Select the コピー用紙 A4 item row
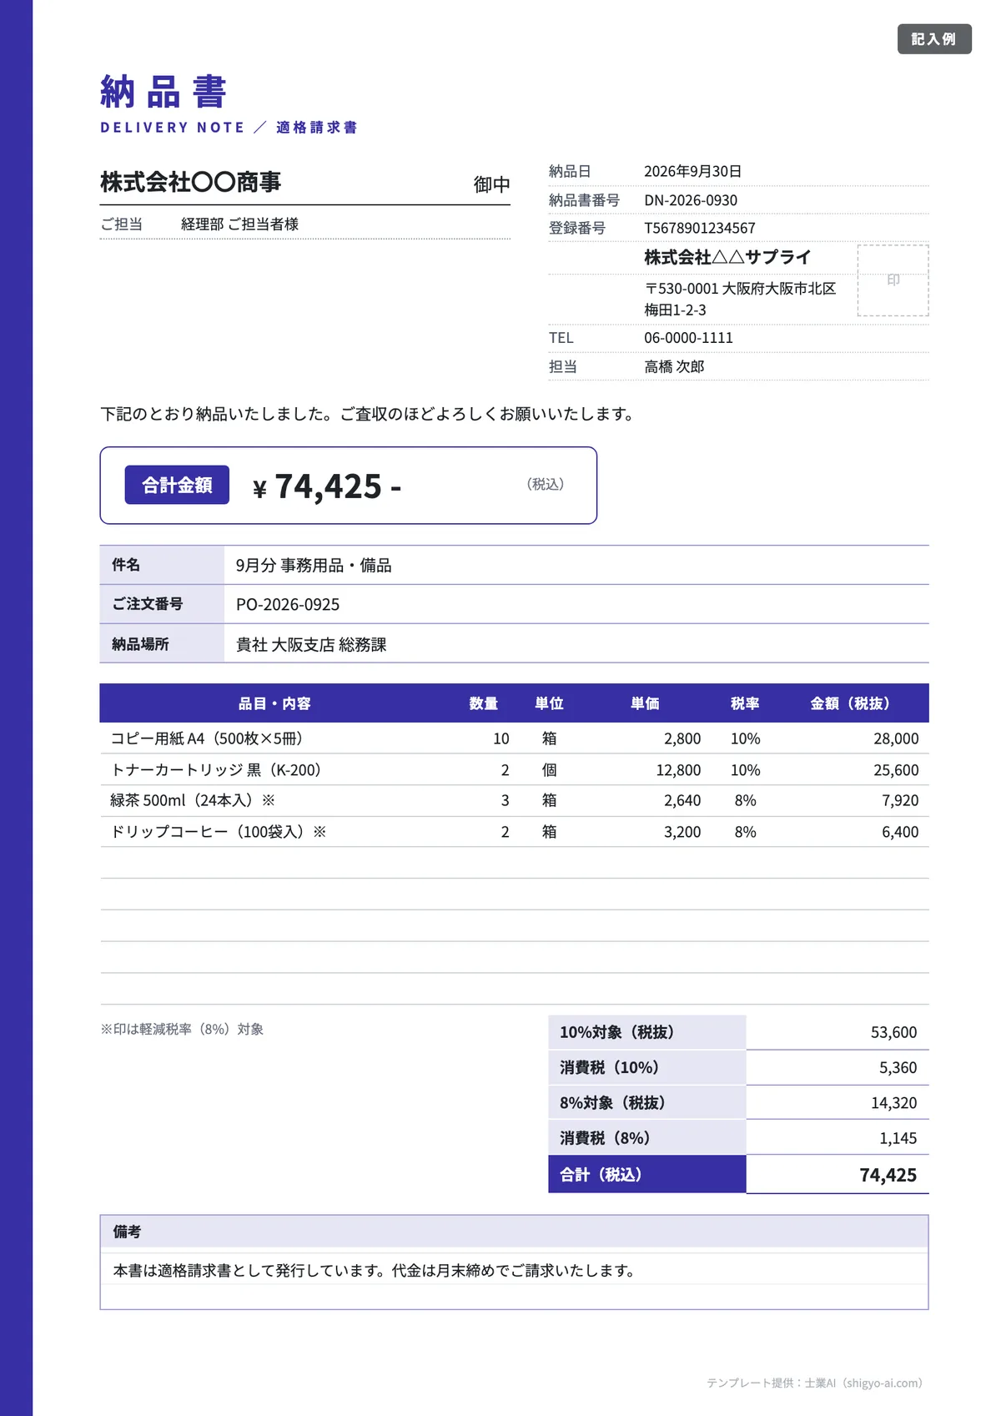The height and width of the screenshot is (1416, 1001). (514, 738)
